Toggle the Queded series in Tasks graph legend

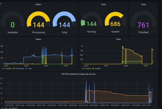click(x=98, y=68)
